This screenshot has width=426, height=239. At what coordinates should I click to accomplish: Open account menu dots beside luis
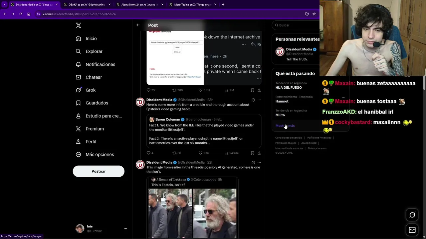[x=125, y=229]
